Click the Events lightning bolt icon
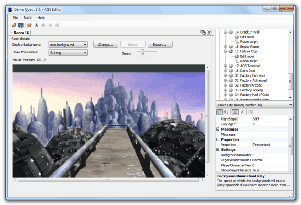Image resolution: width=301 pixels, height=205 pixels. (x=242, y=112)
